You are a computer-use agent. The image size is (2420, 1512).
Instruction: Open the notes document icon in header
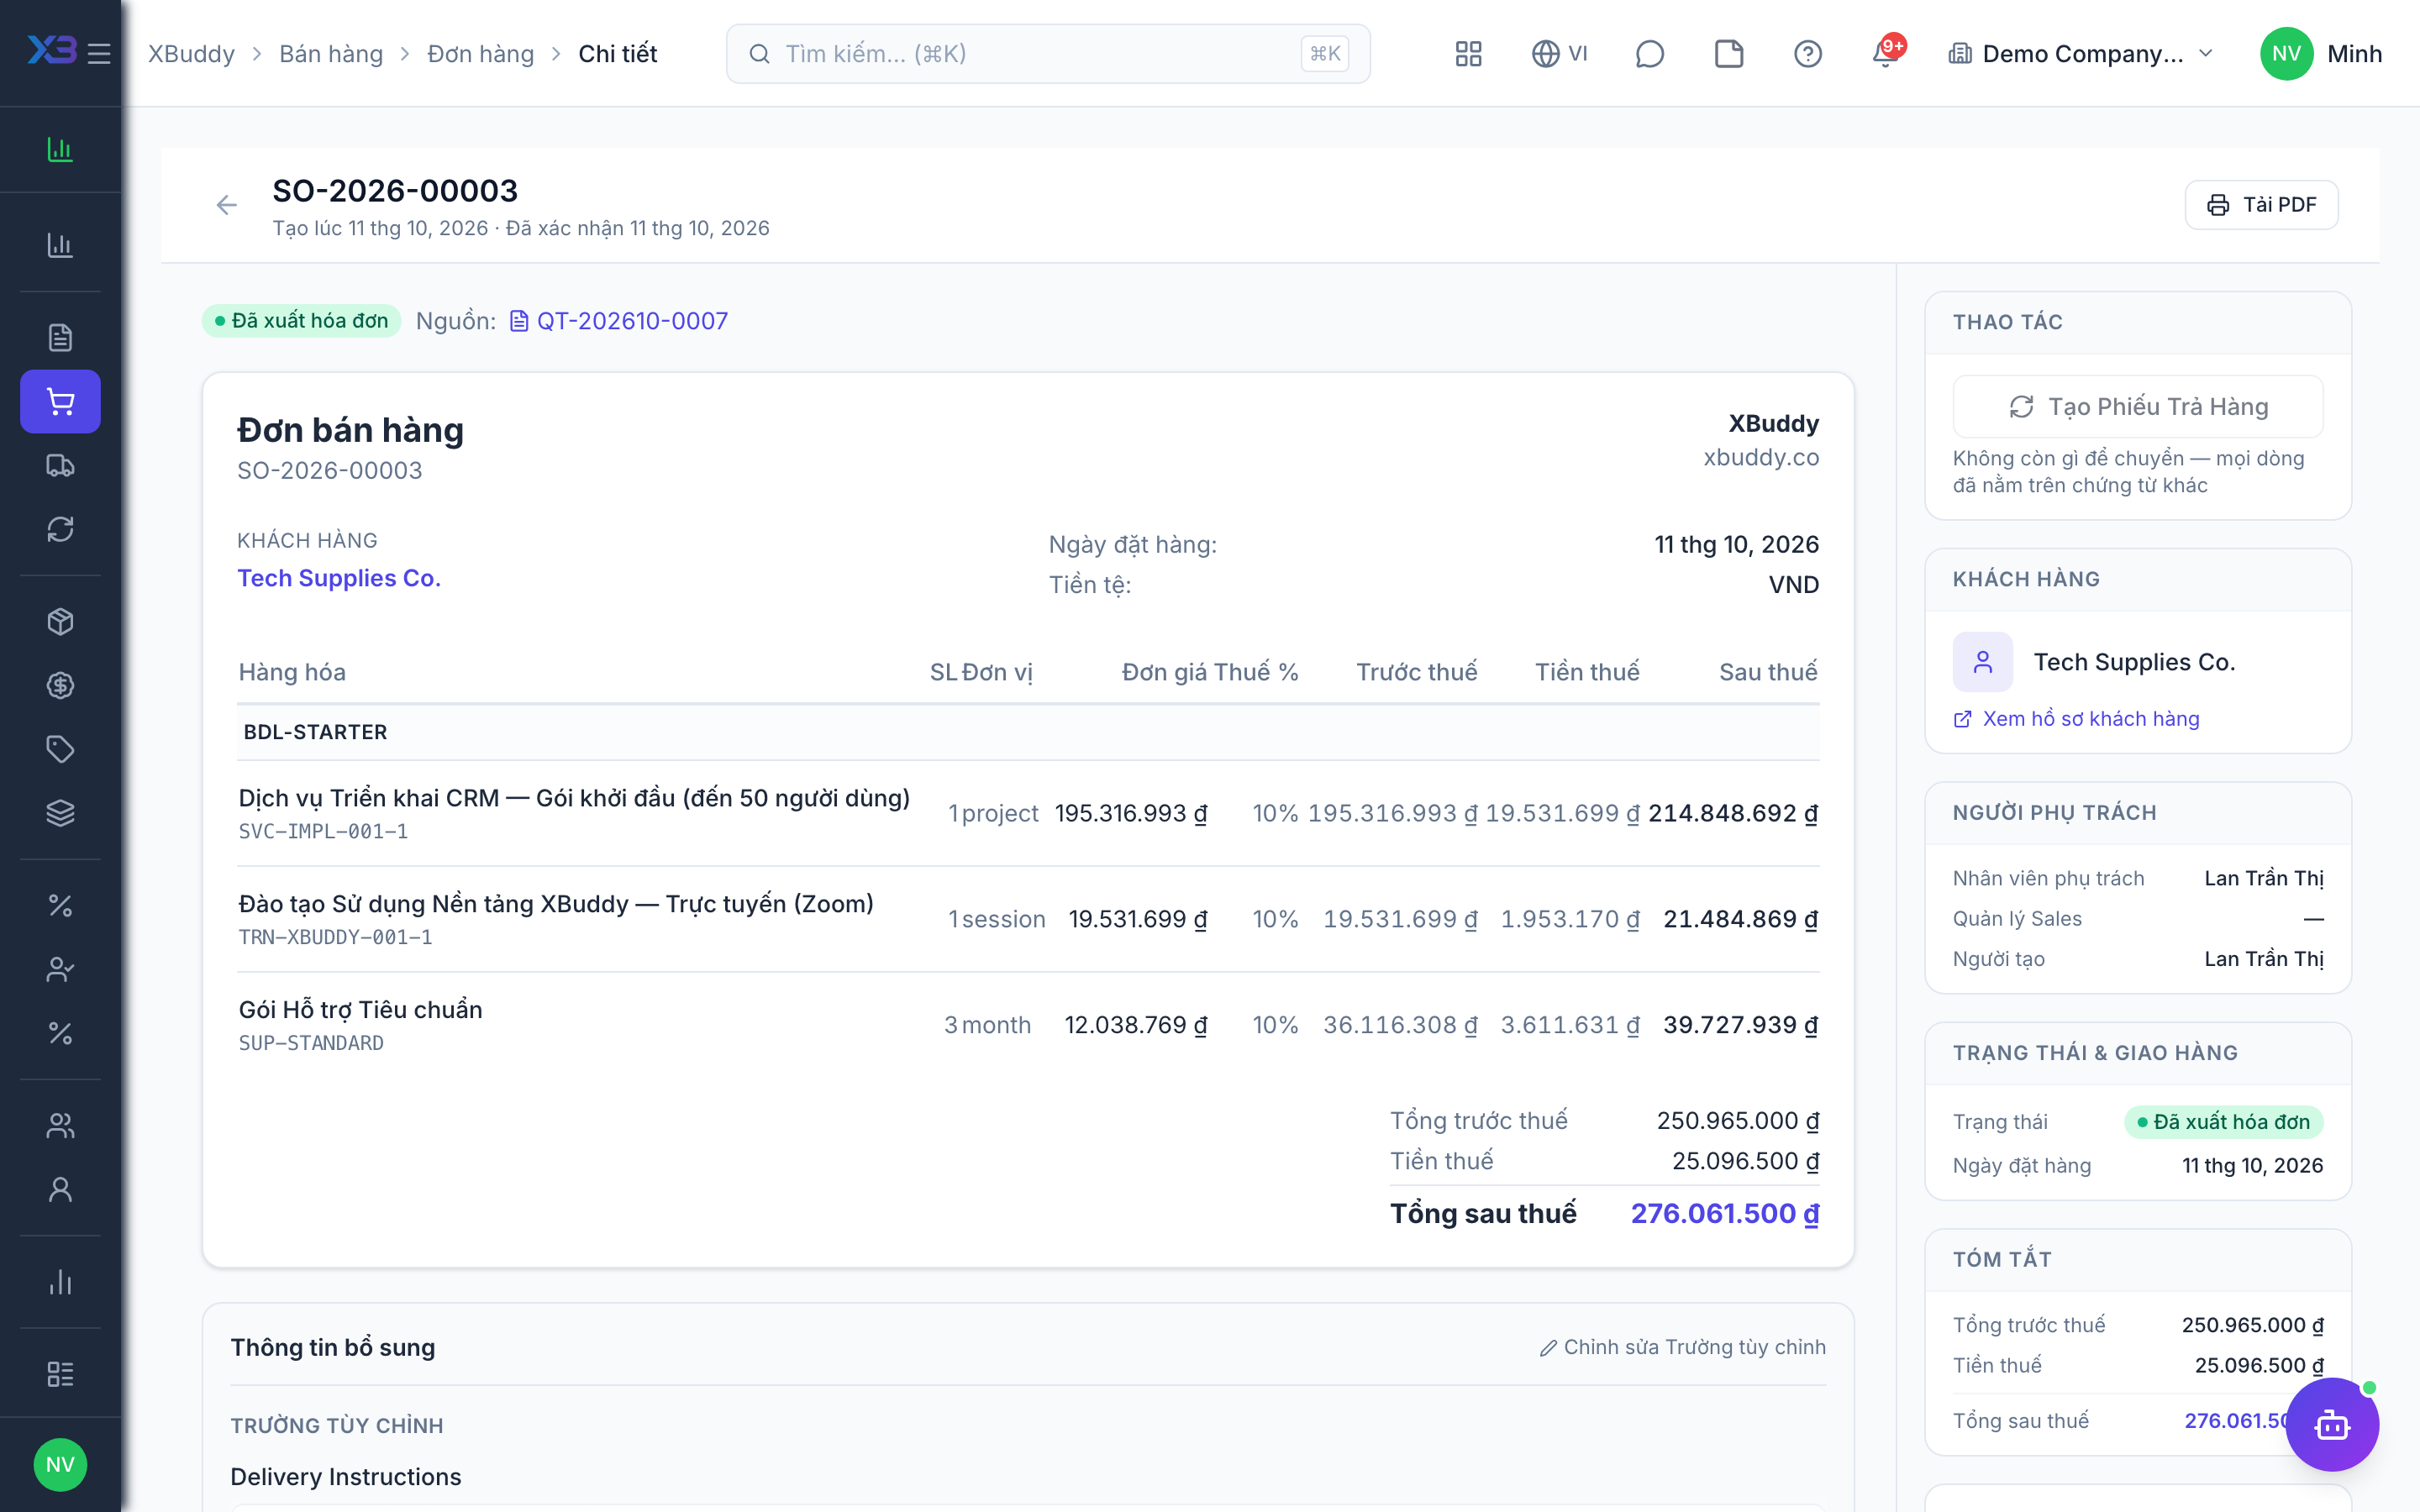[1728, 53]
